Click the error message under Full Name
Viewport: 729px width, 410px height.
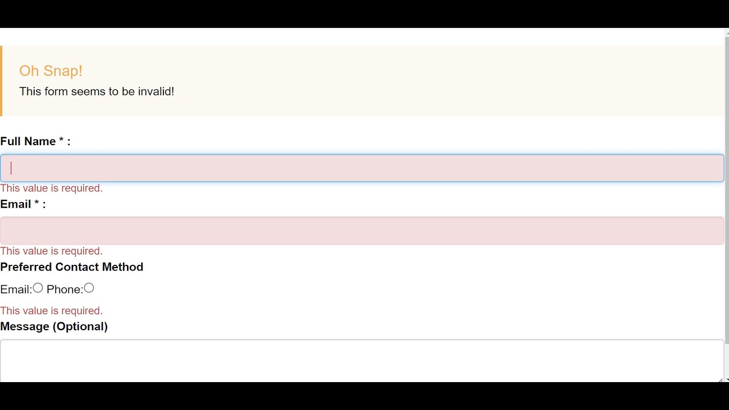pyautogui.click(x=51, y=188)
